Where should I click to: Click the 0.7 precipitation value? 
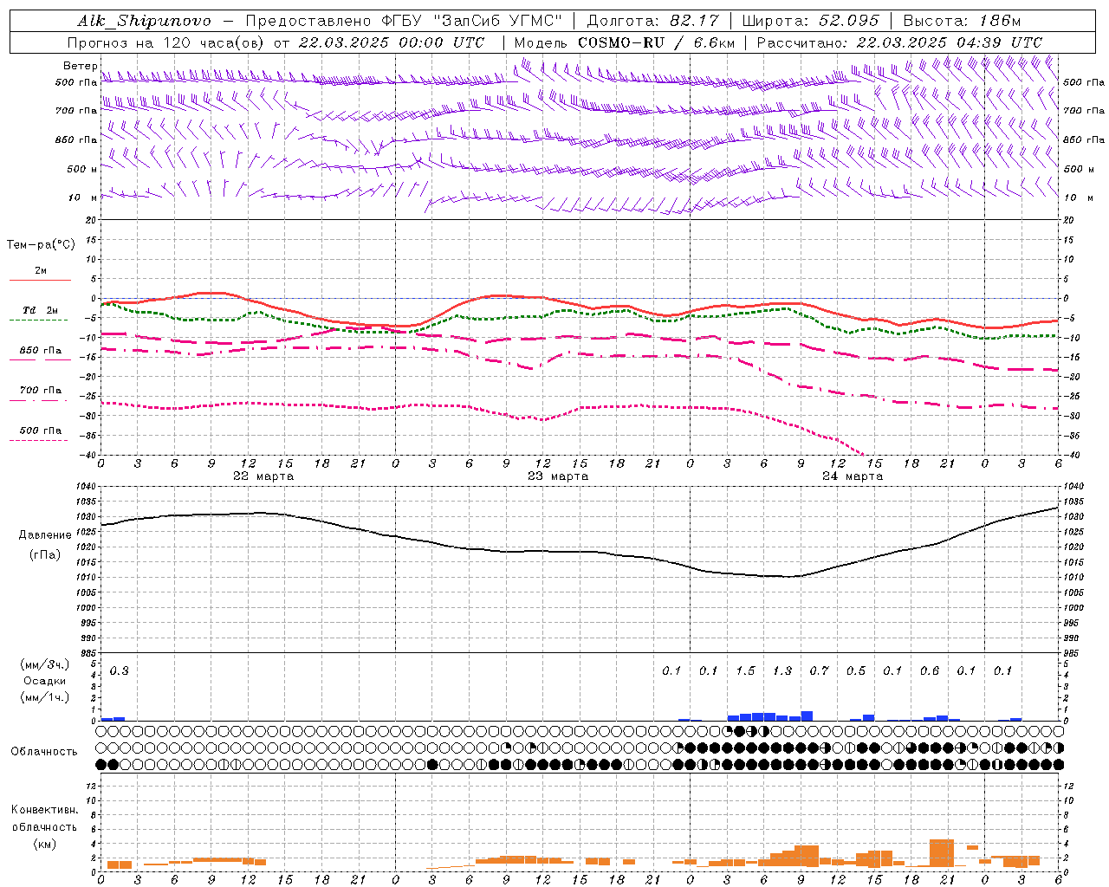coord(819,671)
